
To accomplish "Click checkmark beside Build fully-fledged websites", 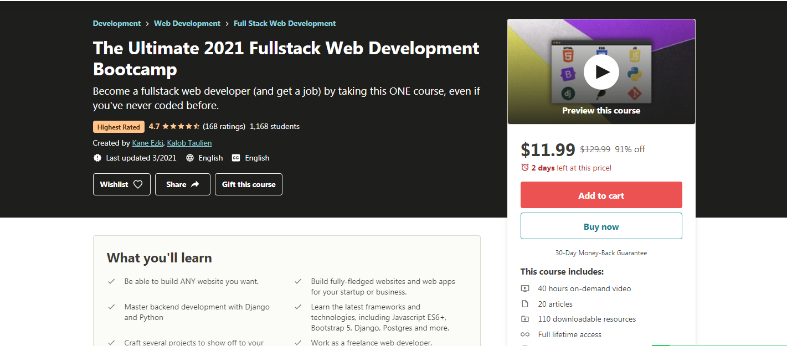I will click(298, 281).
